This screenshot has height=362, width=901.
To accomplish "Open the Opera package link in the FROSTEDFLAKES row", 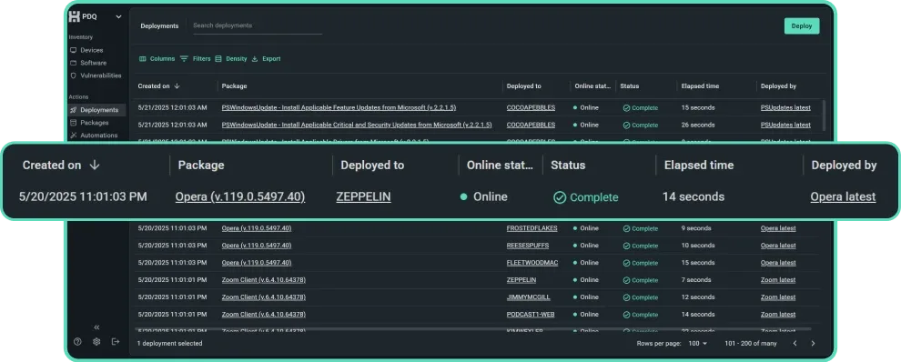I will tap(257, 228).
